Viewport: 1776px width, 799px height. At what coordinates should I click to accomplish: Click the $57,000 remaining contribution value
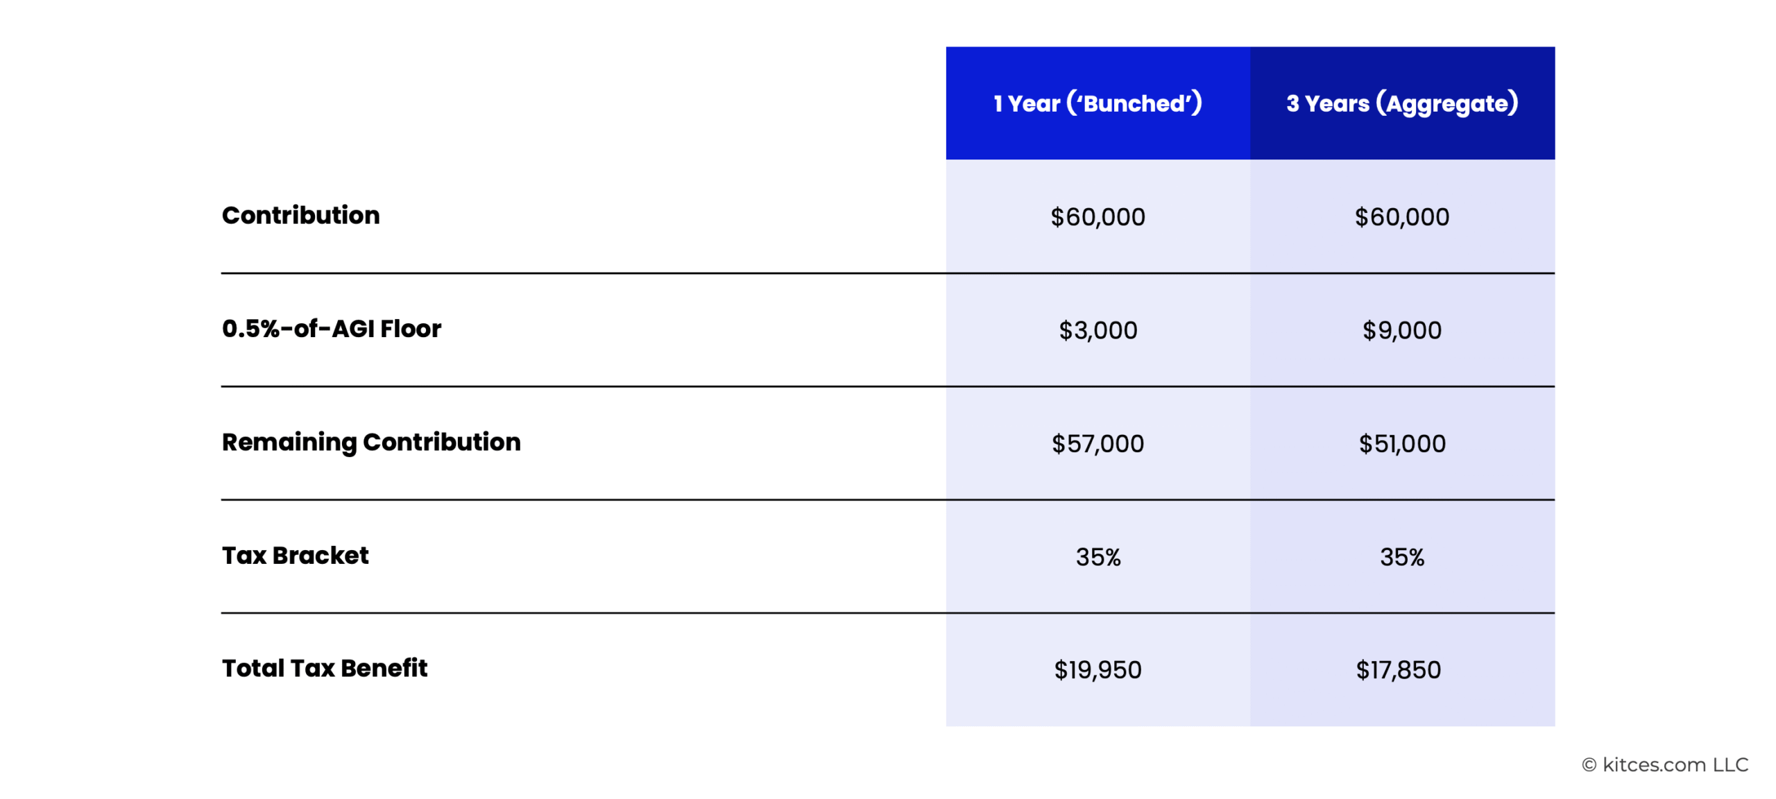[1098, 444]
